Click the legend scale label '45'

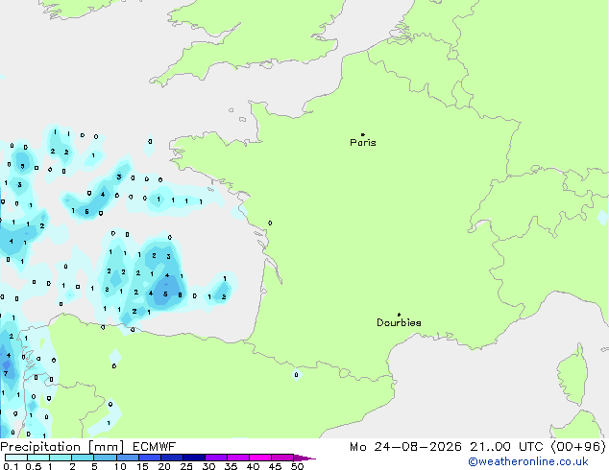(275, 466)
